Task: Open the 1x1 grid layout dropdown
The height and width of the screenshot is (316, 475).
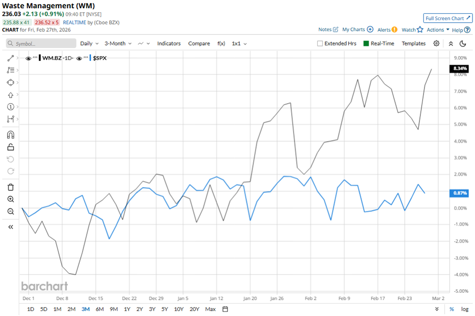Action: point(240,43)
